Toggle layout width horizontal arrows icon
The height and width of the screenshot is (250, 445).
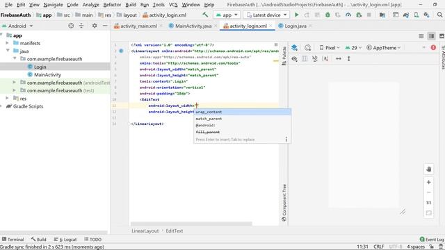pos(339,58)
